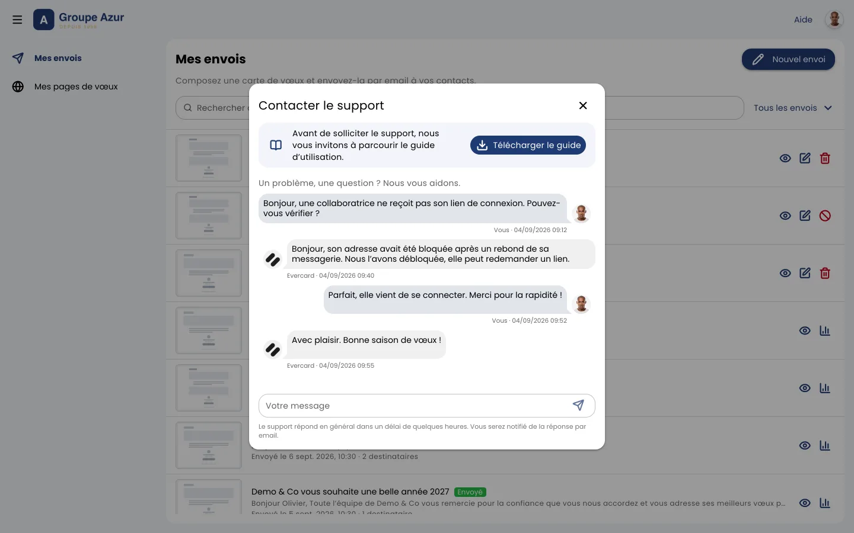The width and height of the screenshot is (854, 533).
Task: Delete the first envoi with trash icon
Action: coord(825,158)
